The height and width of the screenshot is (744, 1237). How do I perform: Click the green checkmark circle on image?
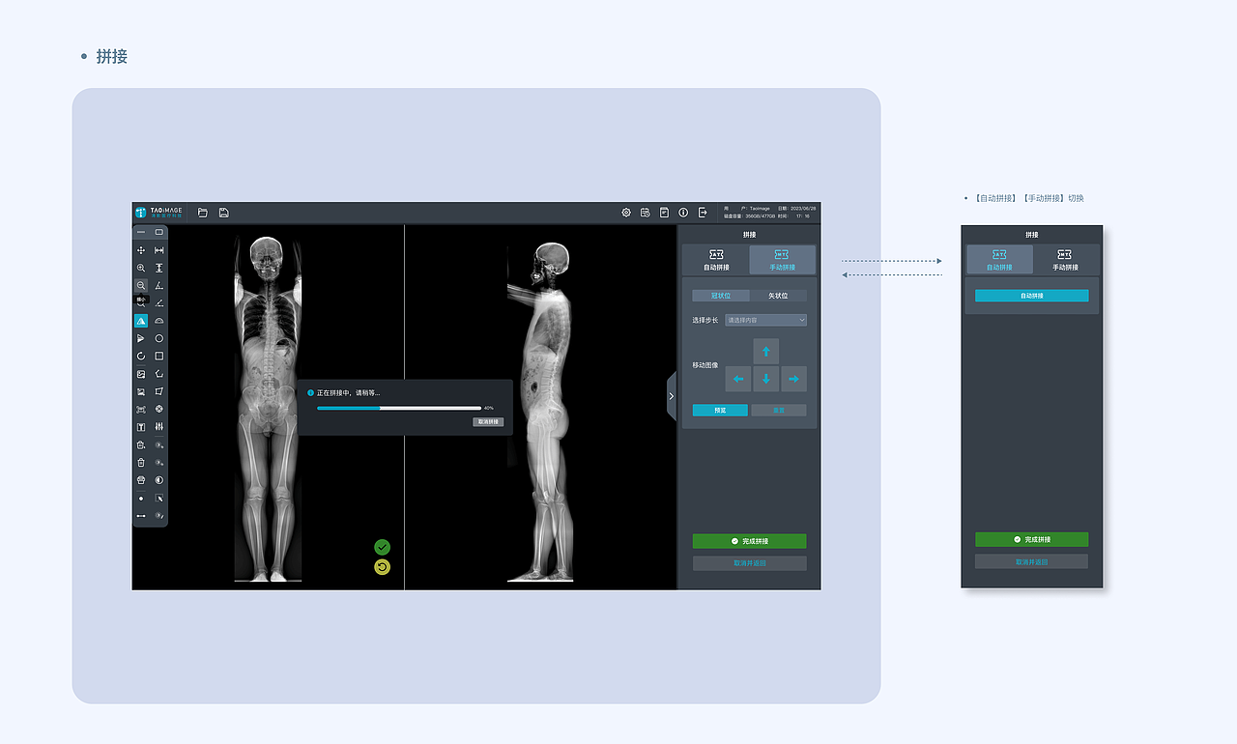pos(382,547)
